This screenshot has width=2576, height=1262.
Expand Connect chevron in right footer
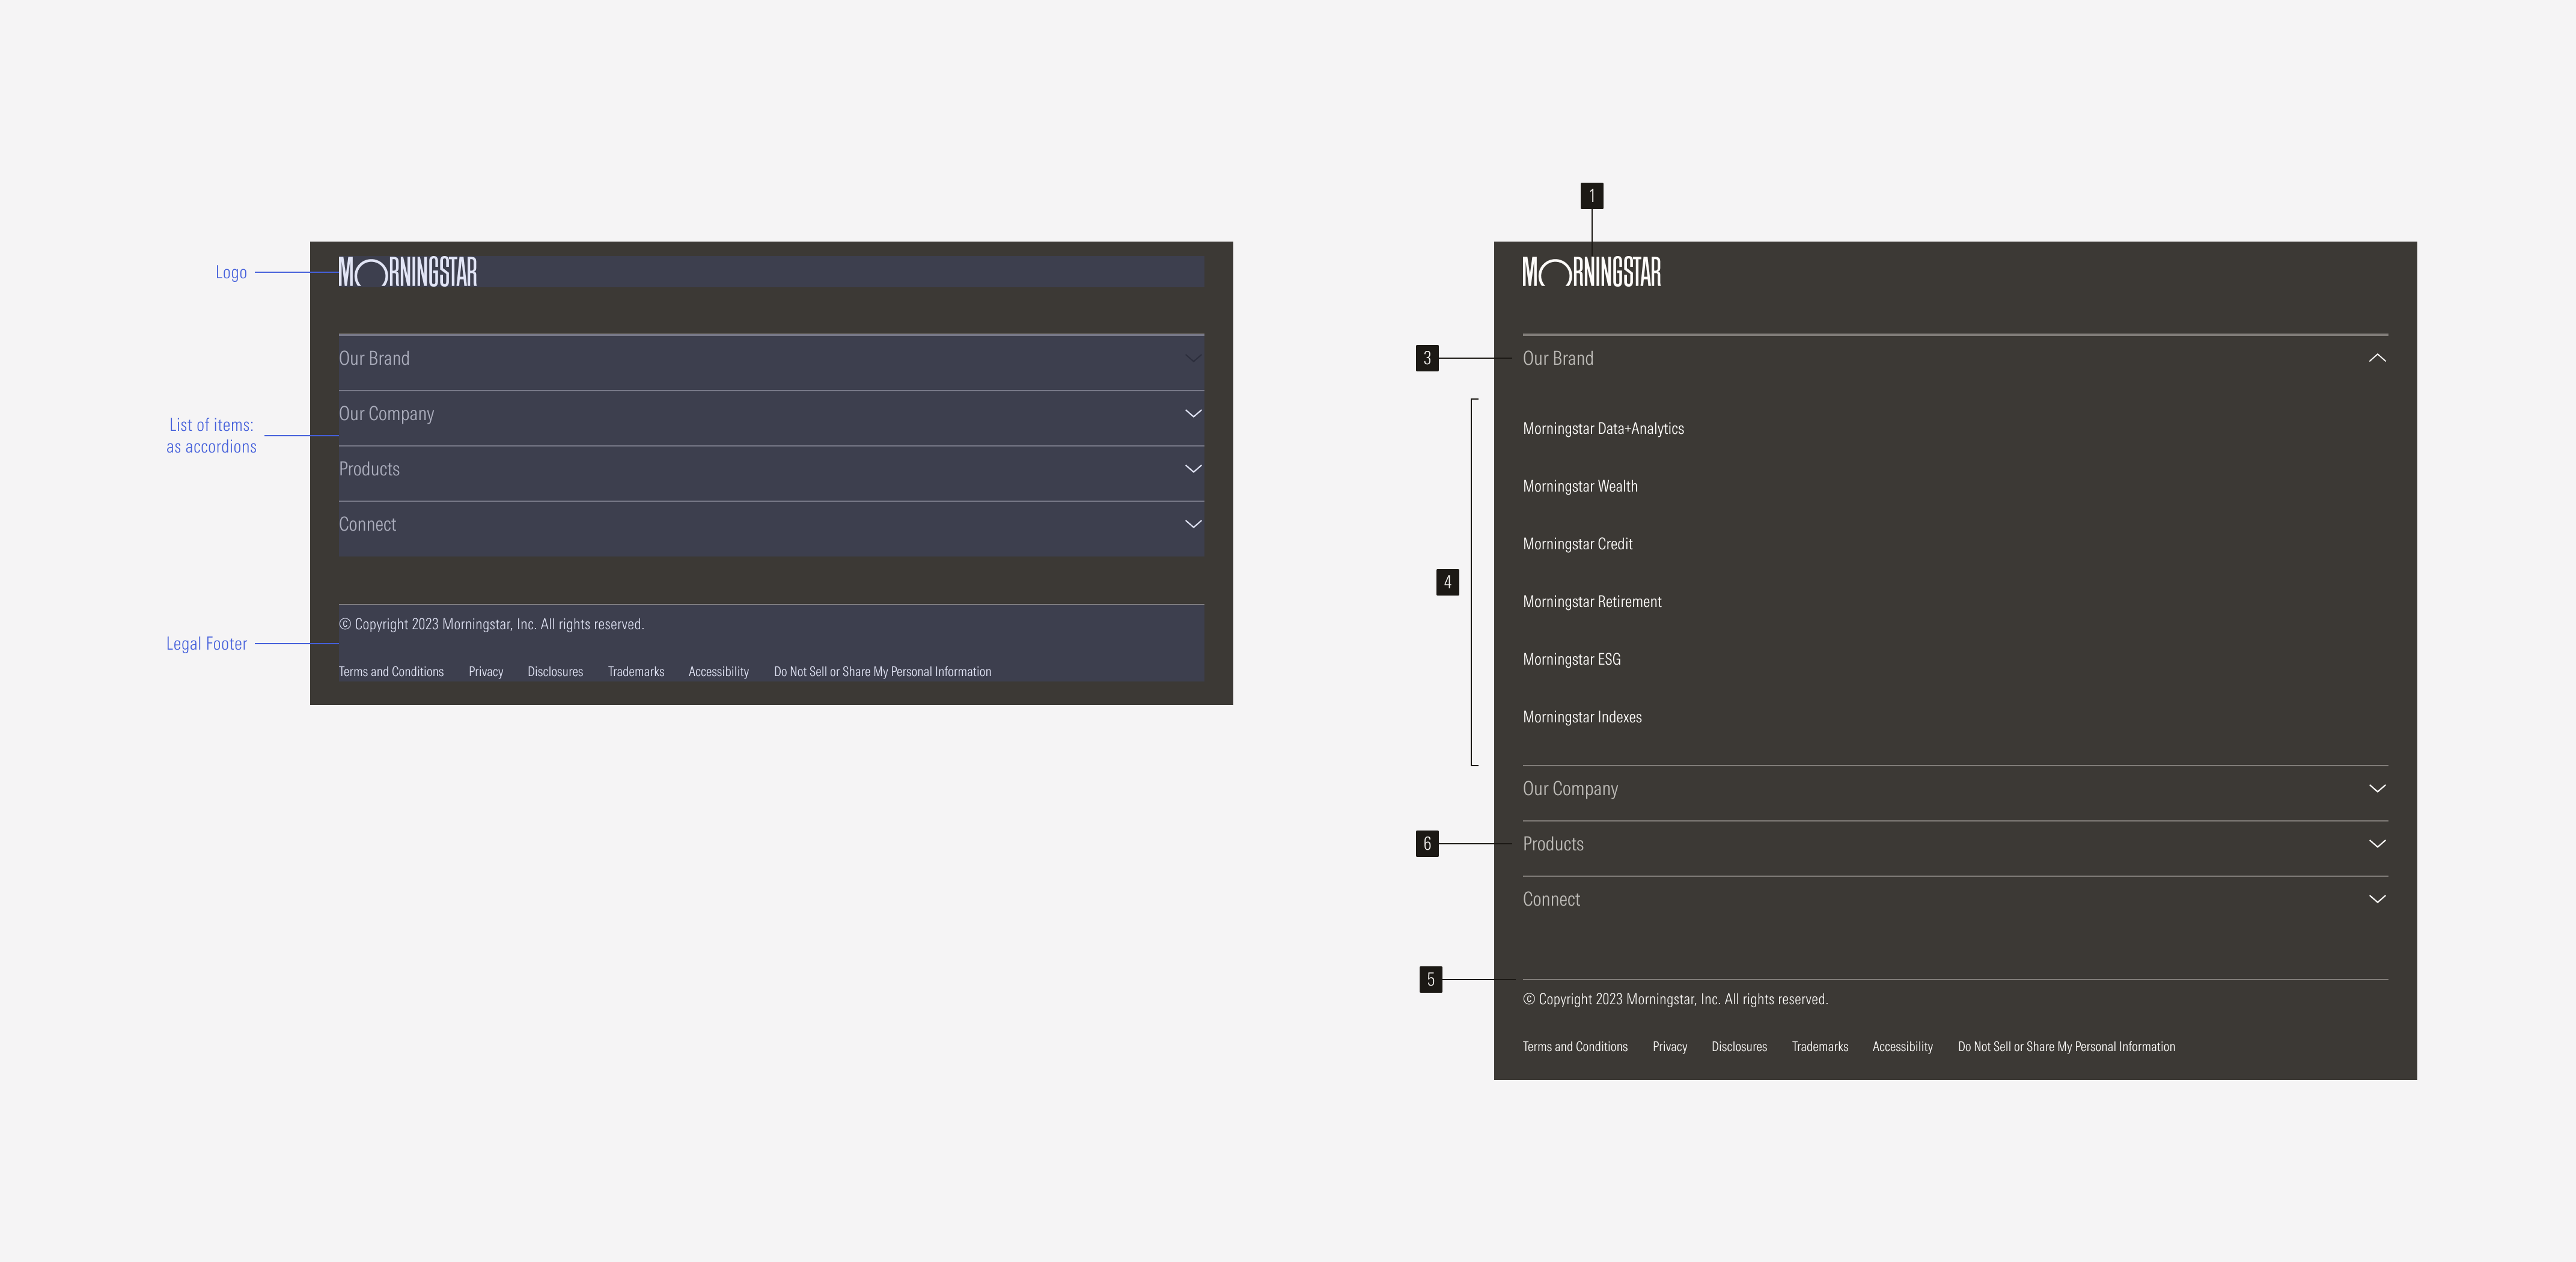click(2377, 898)
